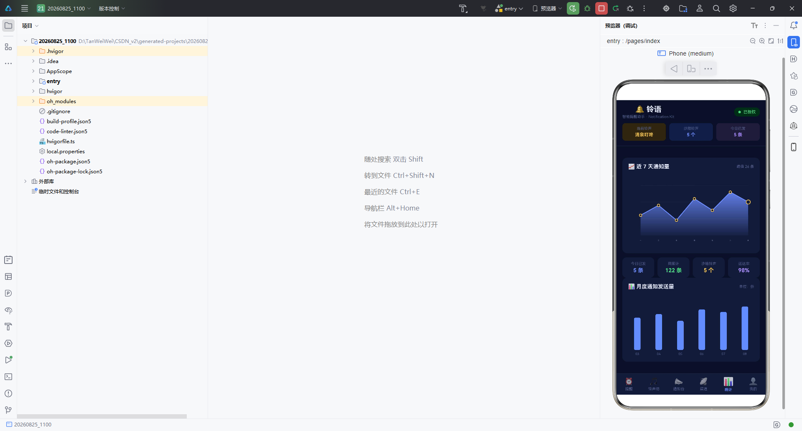Viewport: 802px width, 431px height.
Task: Open the Problems tool window icon
Action: point(8,393)
